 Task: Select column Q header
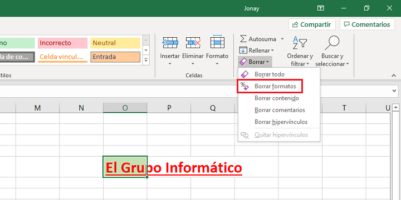(x=213, y=108)
